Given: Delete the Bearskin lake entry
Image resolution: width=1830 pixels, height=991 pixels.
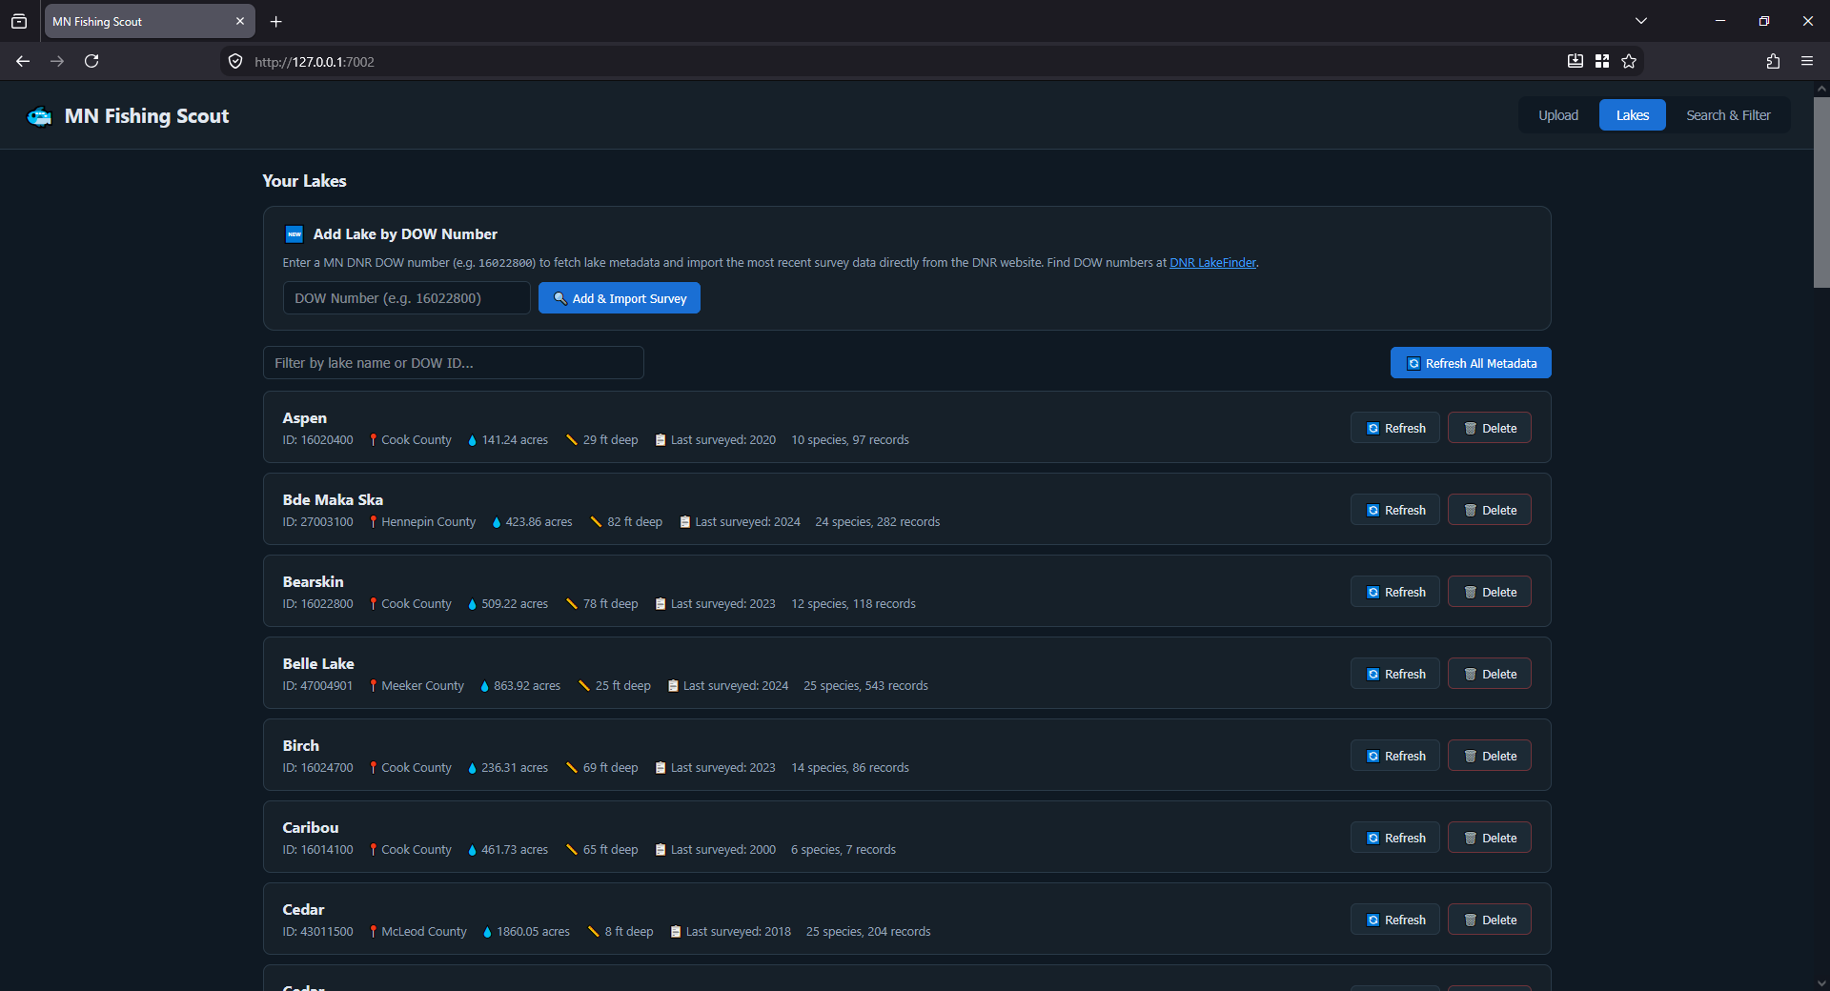Looking at the screenshot, I should tap(1490, 592).
